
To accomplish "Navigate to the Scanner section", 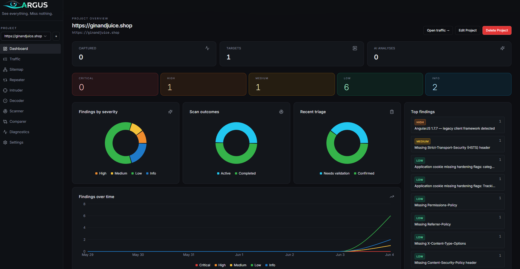I will (30, 111).
